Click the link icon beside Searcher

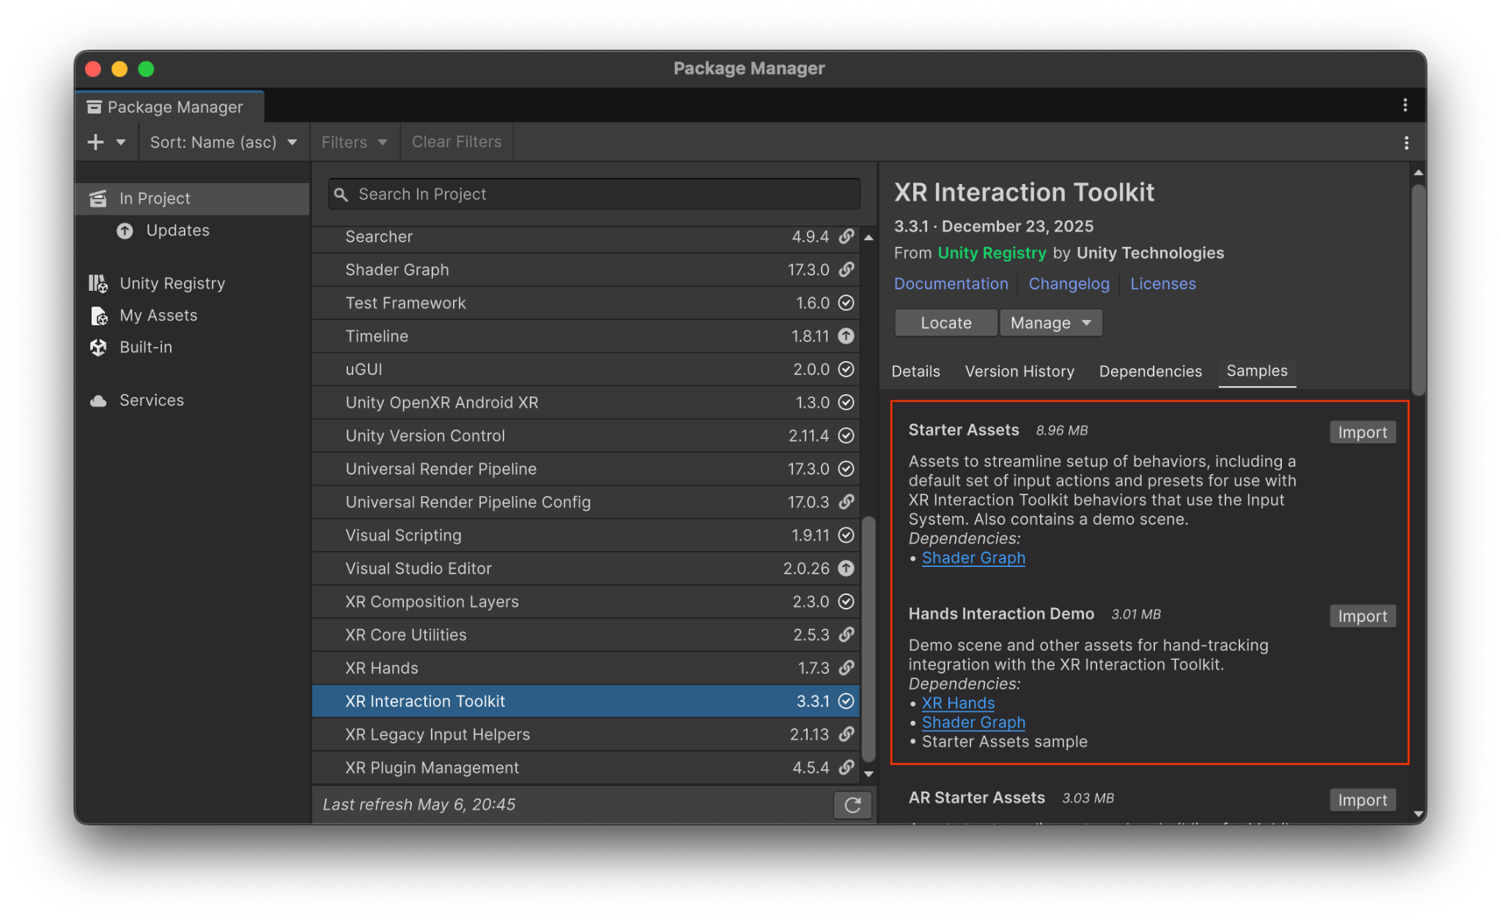(x=847, y=237)
